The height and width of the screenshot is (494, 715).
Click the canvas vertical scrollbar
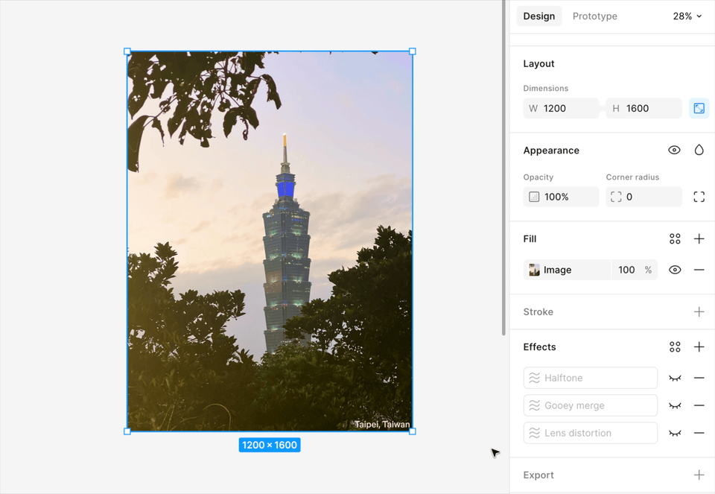pyautogui.click(x=503, y=168)
